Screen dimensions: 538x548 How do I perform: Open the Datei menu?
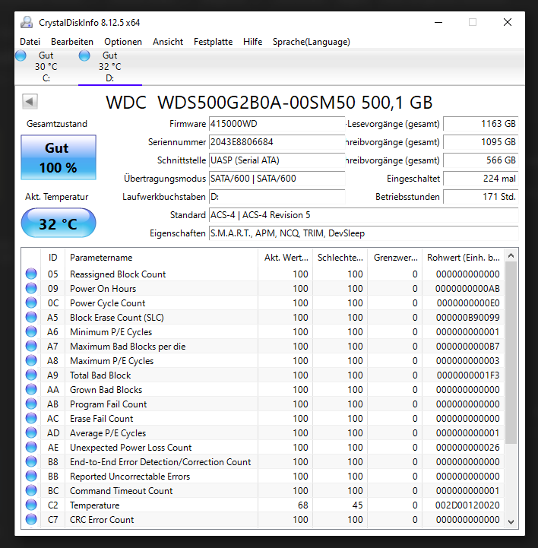30,42
